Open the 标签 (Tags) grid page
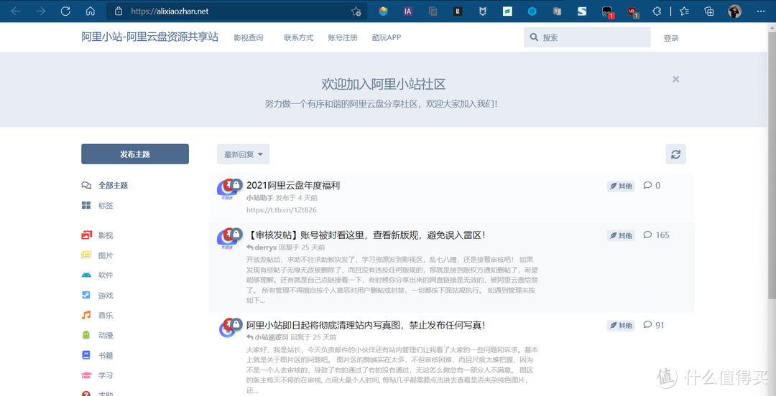This screenshot has width=776, height=396. [105, 206]
